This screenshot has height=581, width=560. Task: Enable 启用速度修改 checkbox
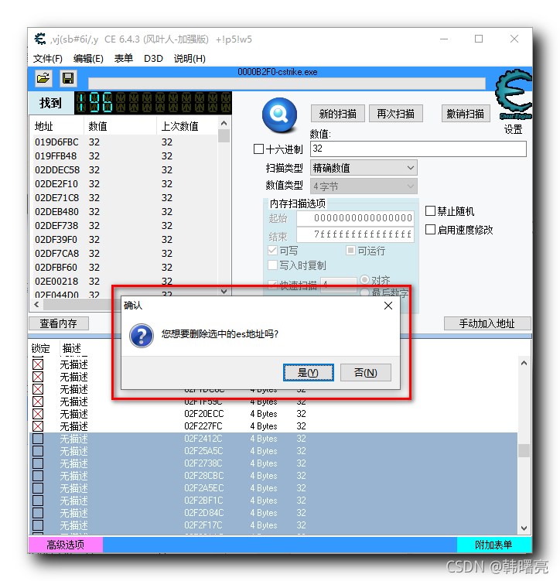click(430, 229)
